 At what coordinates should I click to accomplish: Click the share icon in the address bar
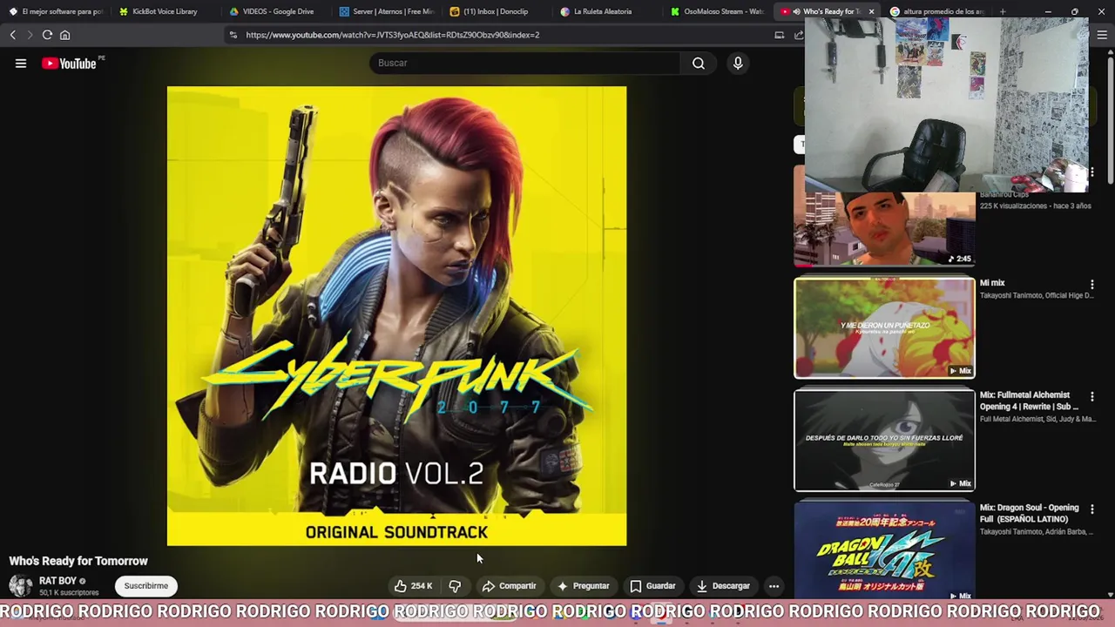798,35
